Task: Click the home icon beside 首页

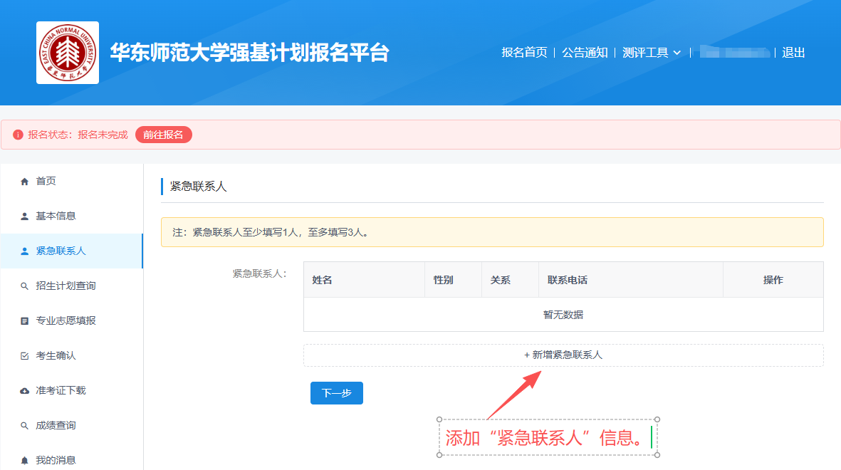Action: click(25, 182)
